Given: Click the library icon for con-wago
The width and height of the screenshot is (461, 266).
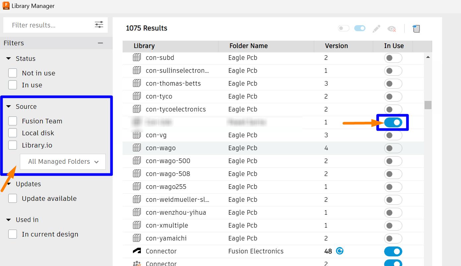Looking at the screenshot, I should [137, 148].
